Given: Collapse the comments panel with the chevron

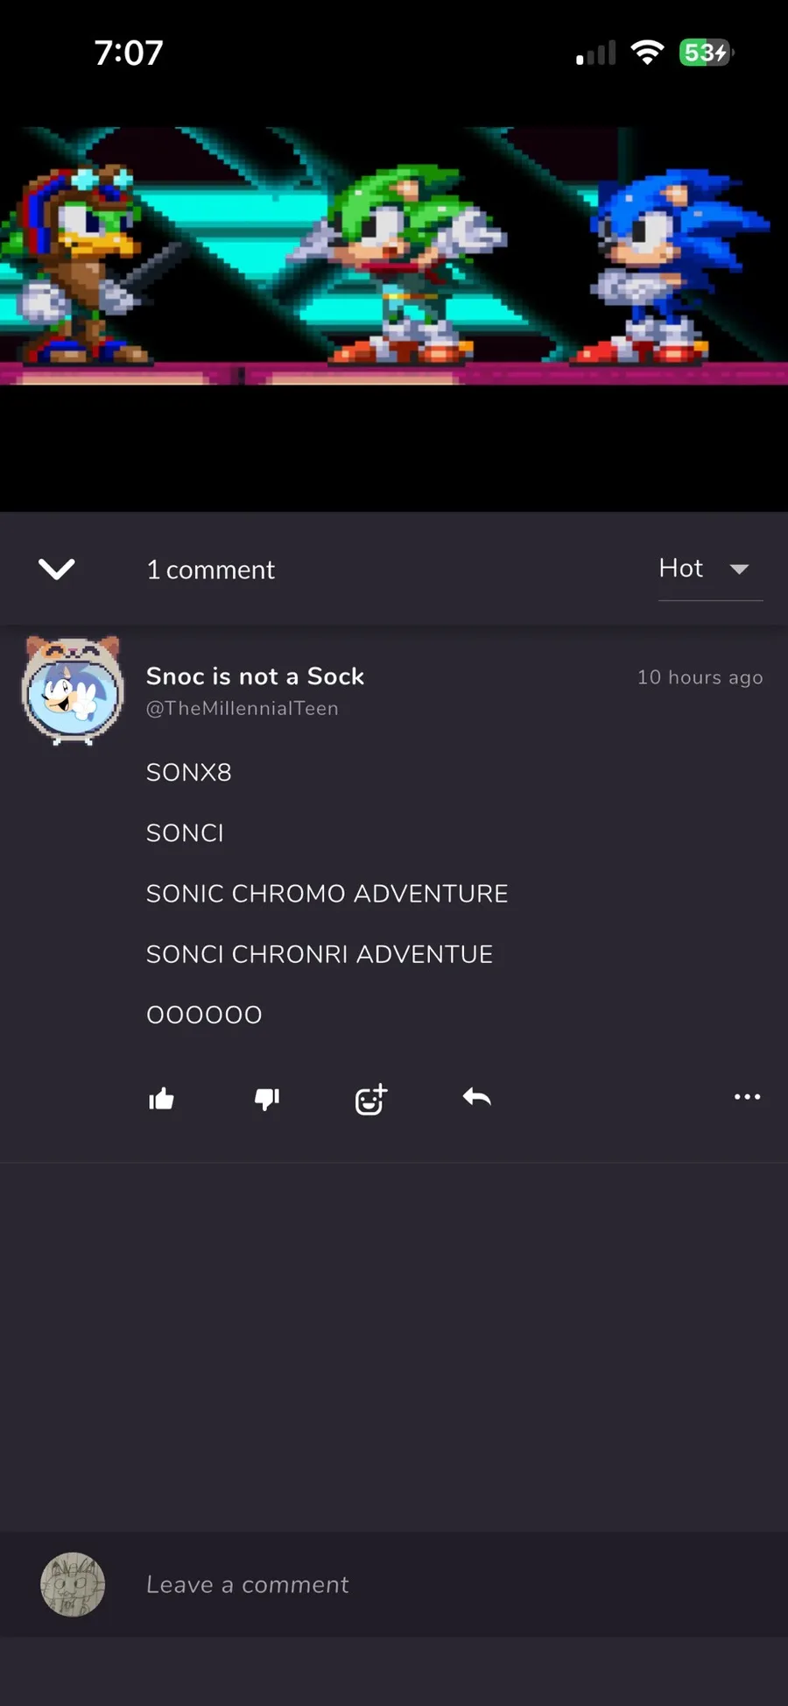Looking at the screenshot, I should point(57,570).
